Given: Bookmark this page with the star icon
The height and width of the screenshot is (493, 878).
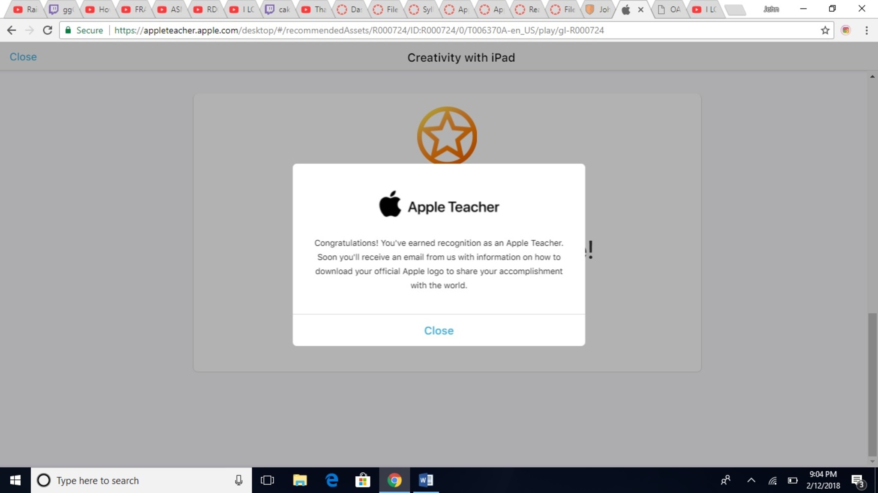Looking at the screenshot, I should 825,30.
